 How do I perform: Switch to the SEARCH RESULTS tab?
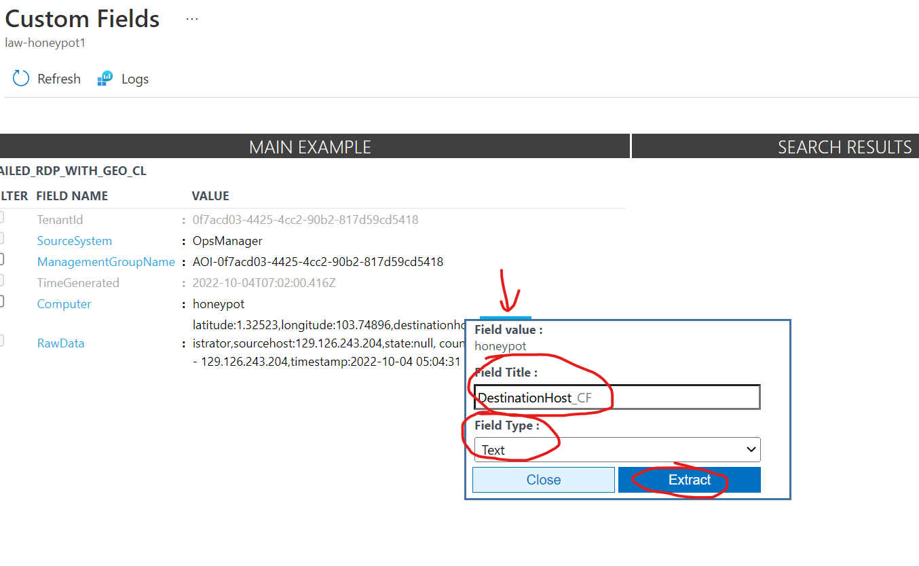pyautogui.click(x=844, y=147)
